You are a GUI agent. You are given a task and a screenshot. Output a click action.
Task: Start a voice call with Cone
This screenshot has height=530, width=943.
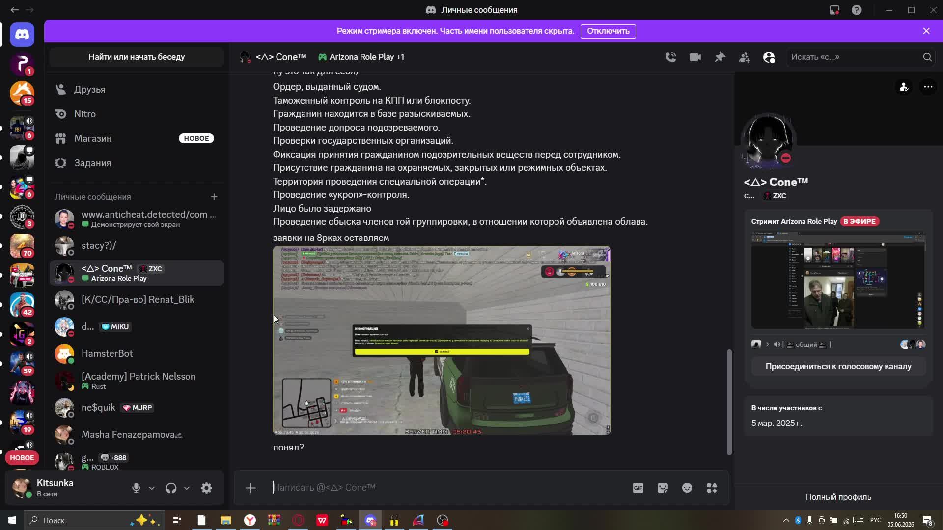670,57
